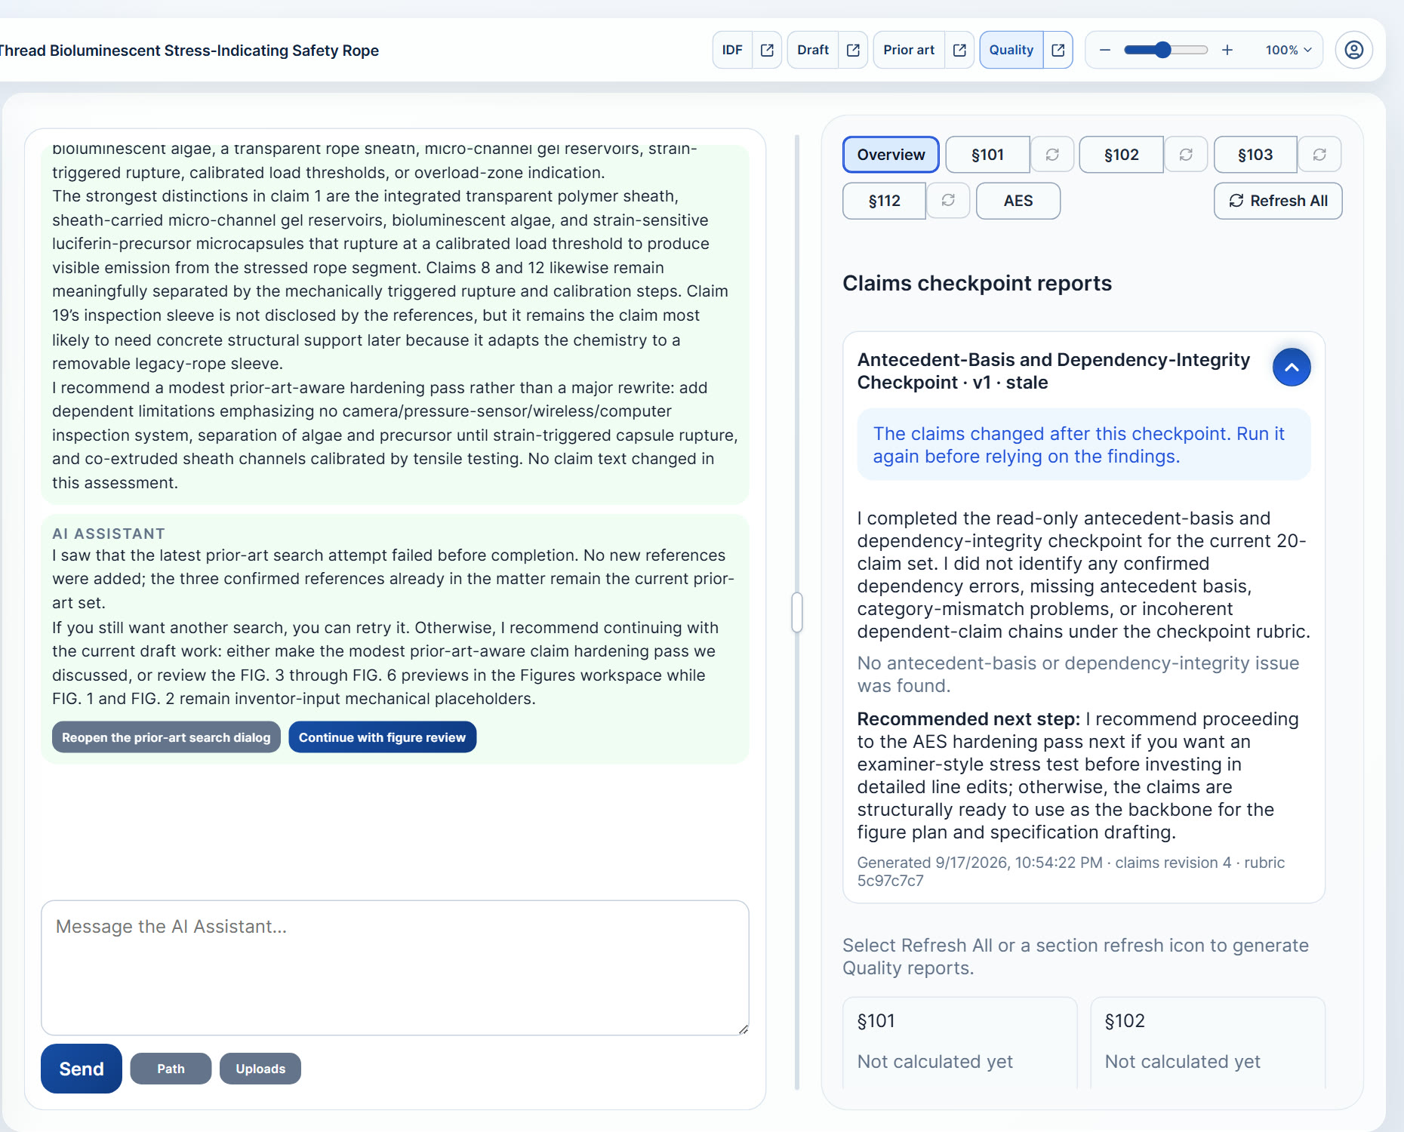Open the 100% zoom level dropdown

tap(1289, 50)
